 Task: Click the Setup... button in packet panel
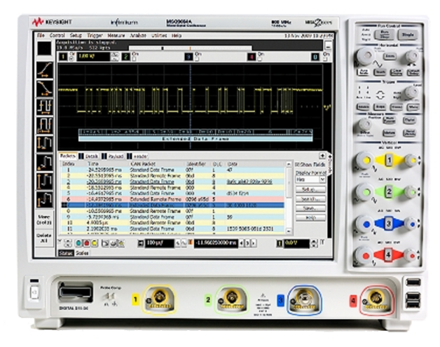pyautogui.click(x=310, y=189)
